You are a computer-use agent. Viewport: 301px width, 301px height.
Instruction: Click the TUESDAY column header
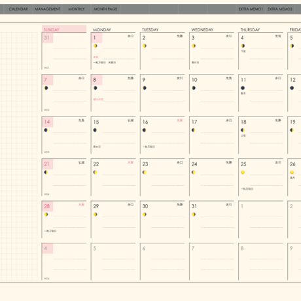[150, 29]
